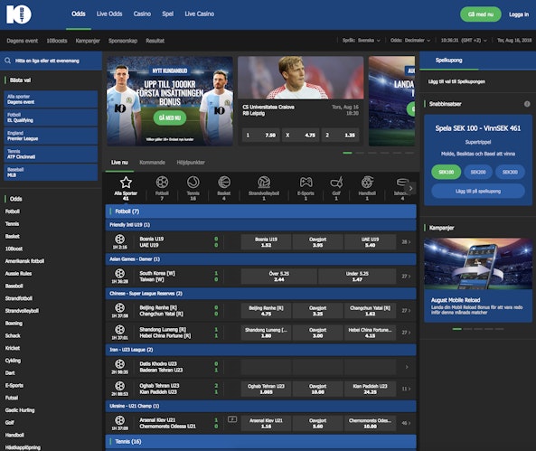536x451 pixels.
Task: Click the Gå med nu button
Action: [x=481, y=14]
